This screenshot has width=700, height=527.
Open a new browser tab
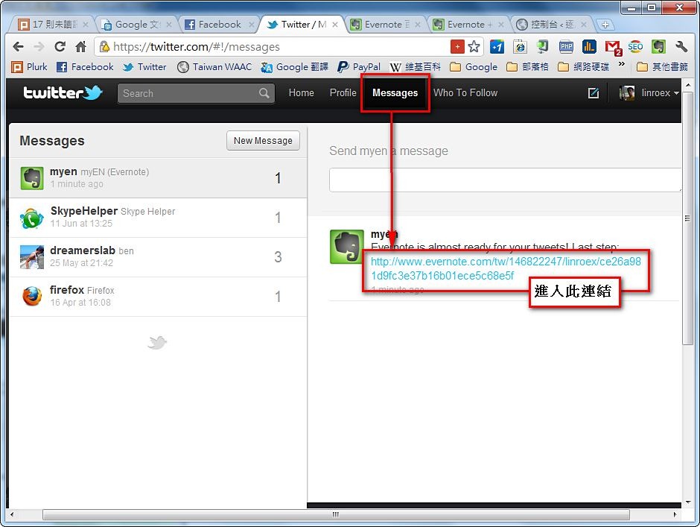tap(605, 25)
